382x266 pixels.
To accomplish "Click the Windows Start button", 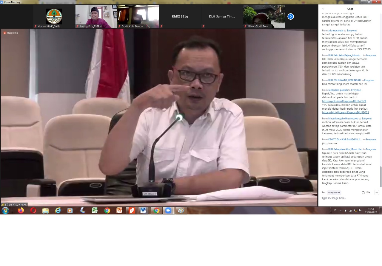I will click(5, 211).
